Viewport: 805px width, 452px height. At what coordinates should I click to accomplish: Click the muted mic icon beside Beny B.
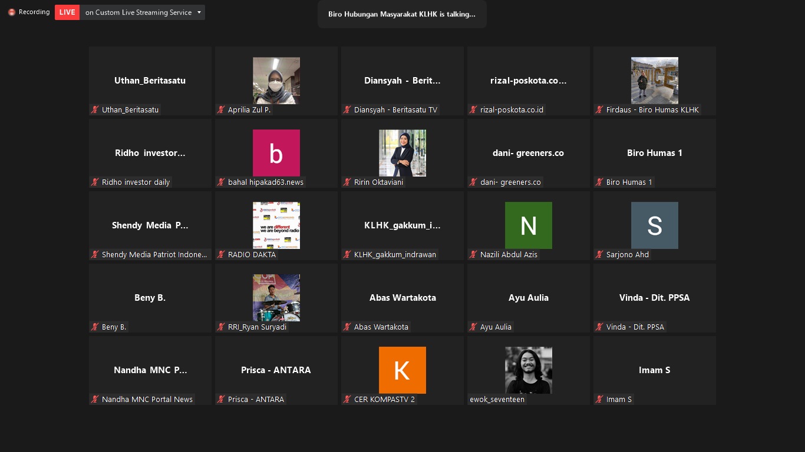(x=94, y=327)
